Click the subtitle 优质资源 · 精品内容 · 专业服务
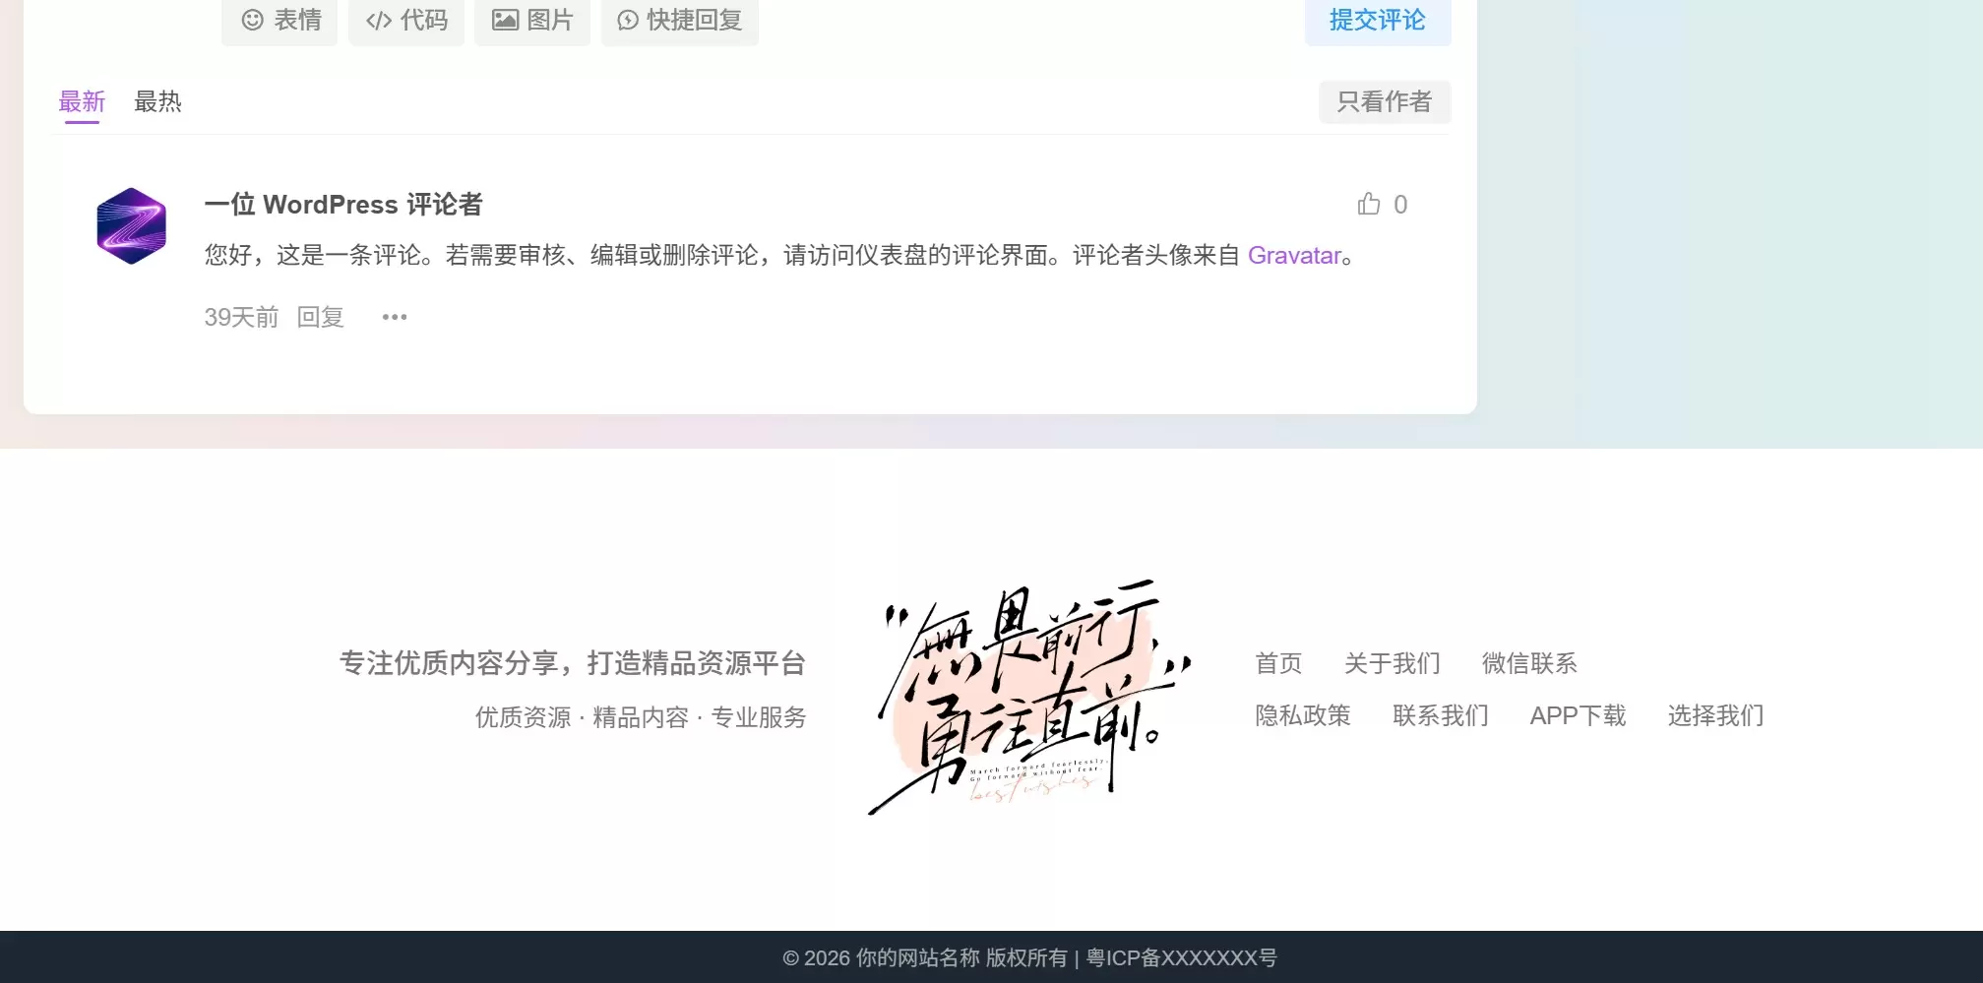 point(641,717)
